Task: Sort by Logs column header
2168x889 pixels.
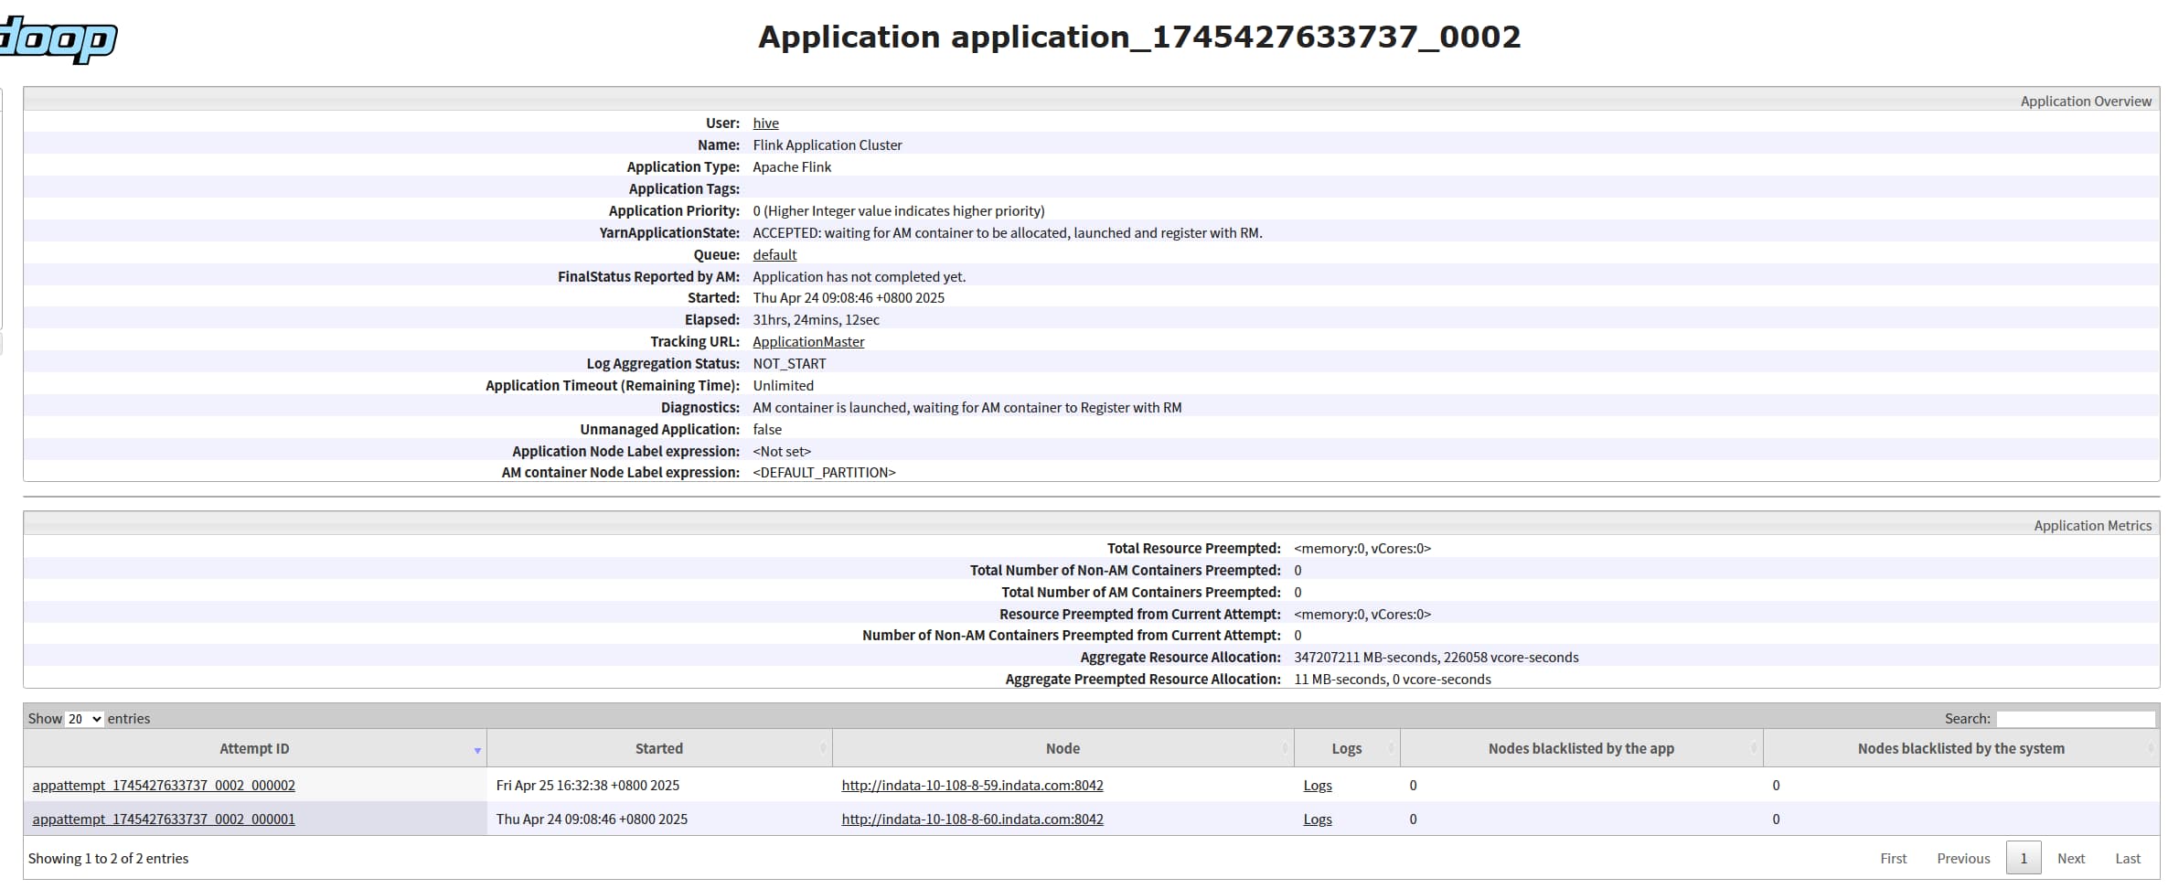Action: pyautogui.click(x=1347, y=748)
